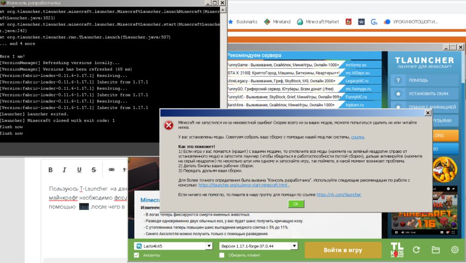Make the sidebar video fullscreen
This screenshot has height=263, width=466.
[453, 232]
